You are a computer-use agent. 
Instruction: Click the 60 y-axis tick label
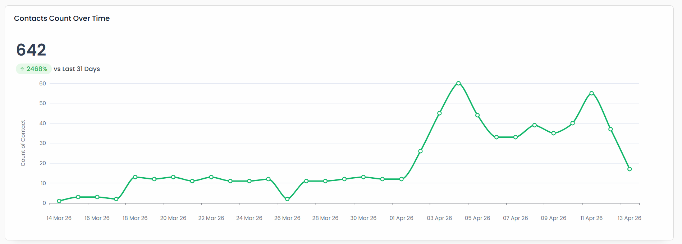click(x=43, y=84)
